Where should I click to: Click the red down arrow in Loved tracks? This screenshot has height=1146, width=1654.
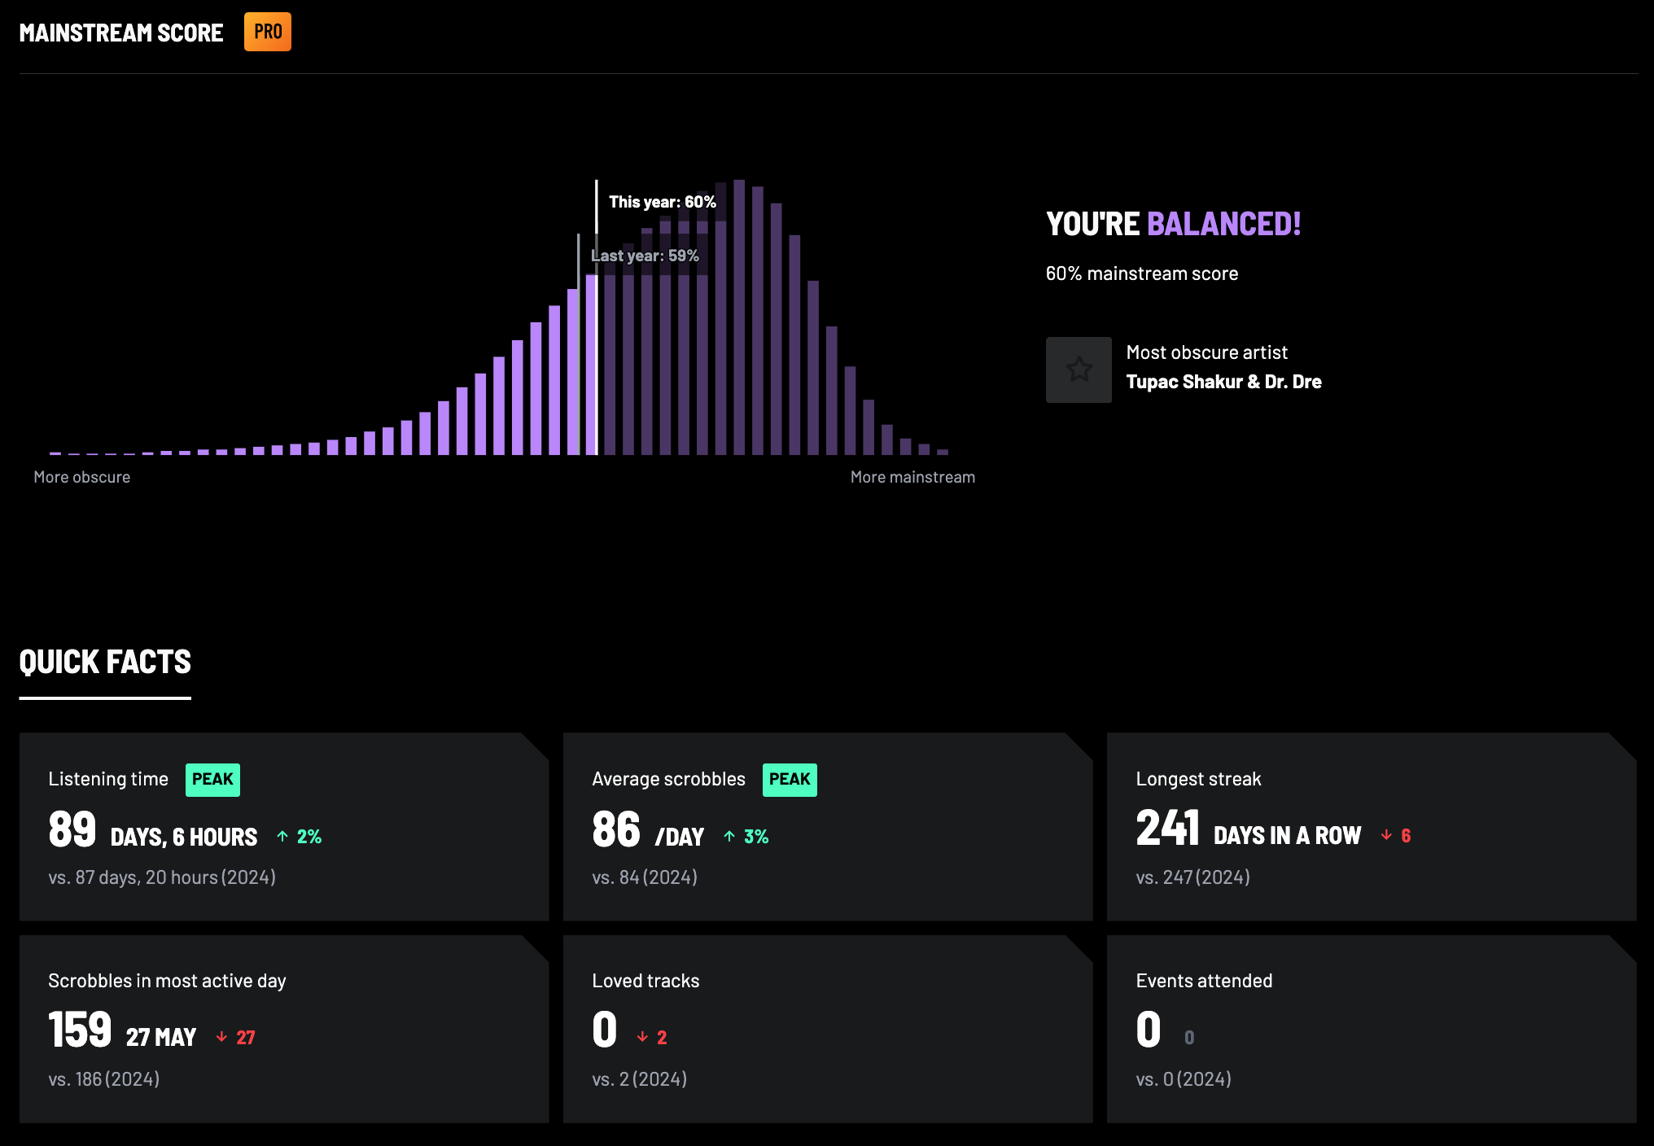(x=642, y=1037)
